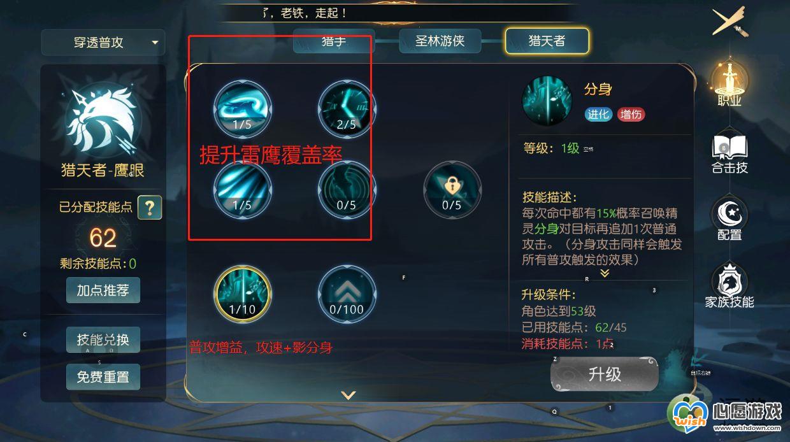Click the 免费重置 button

click(103, 377)
